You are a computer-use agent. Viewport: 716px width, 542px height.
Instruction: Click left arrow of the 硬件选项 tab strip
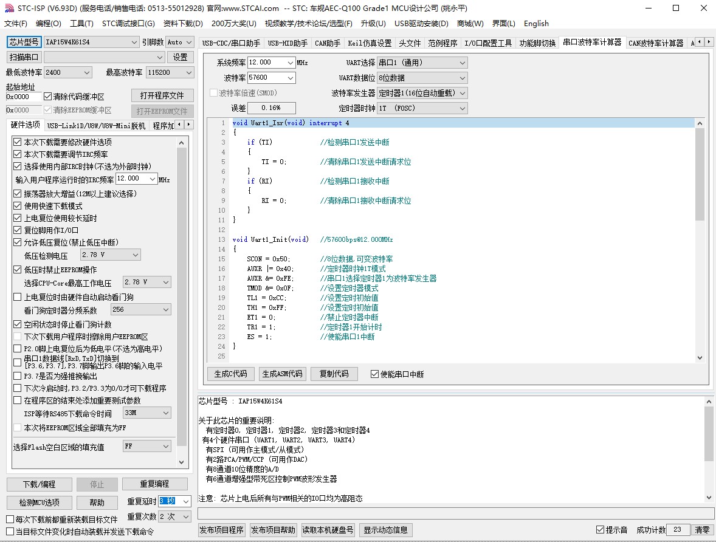pos(179,124)
